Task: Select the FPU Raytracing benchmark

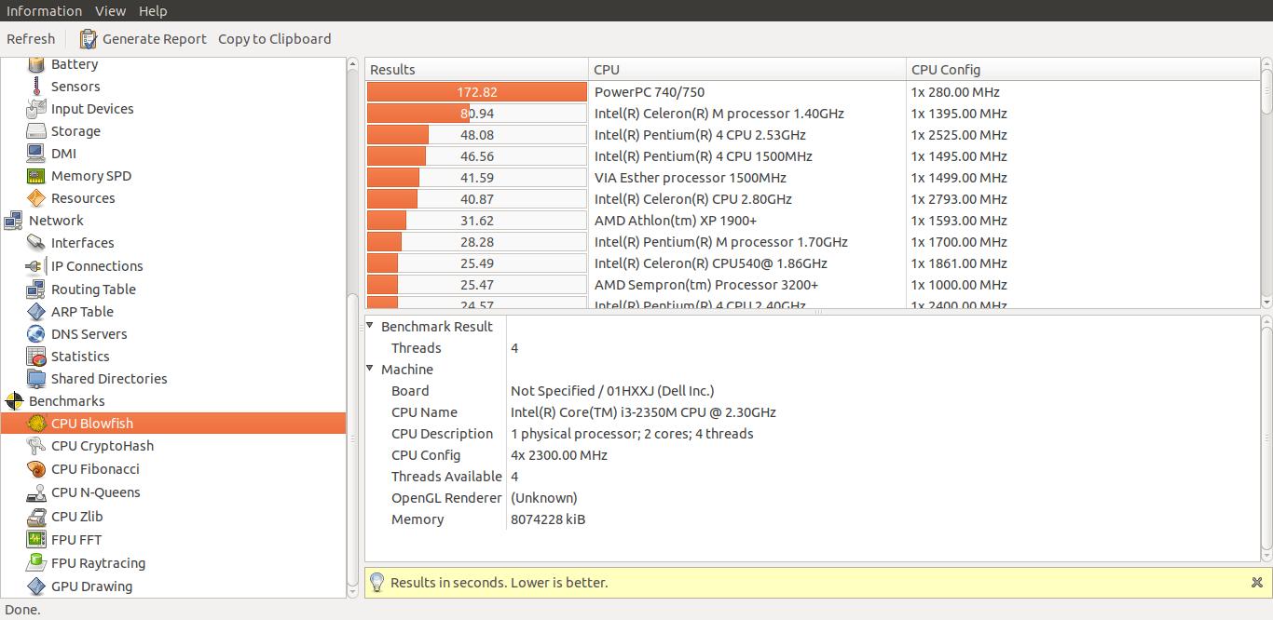Action: [98, 562]
